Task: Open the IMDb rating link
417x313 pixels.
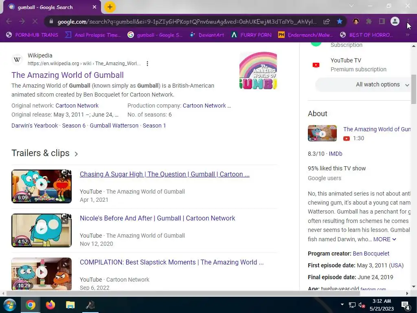Action: point(336,154)
